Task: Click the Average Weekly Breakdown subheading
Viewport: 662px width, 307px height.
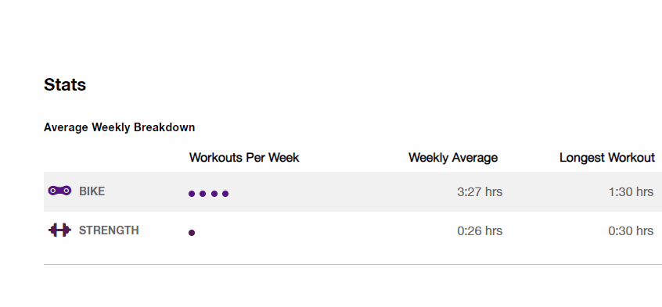Action: [120, 127]
